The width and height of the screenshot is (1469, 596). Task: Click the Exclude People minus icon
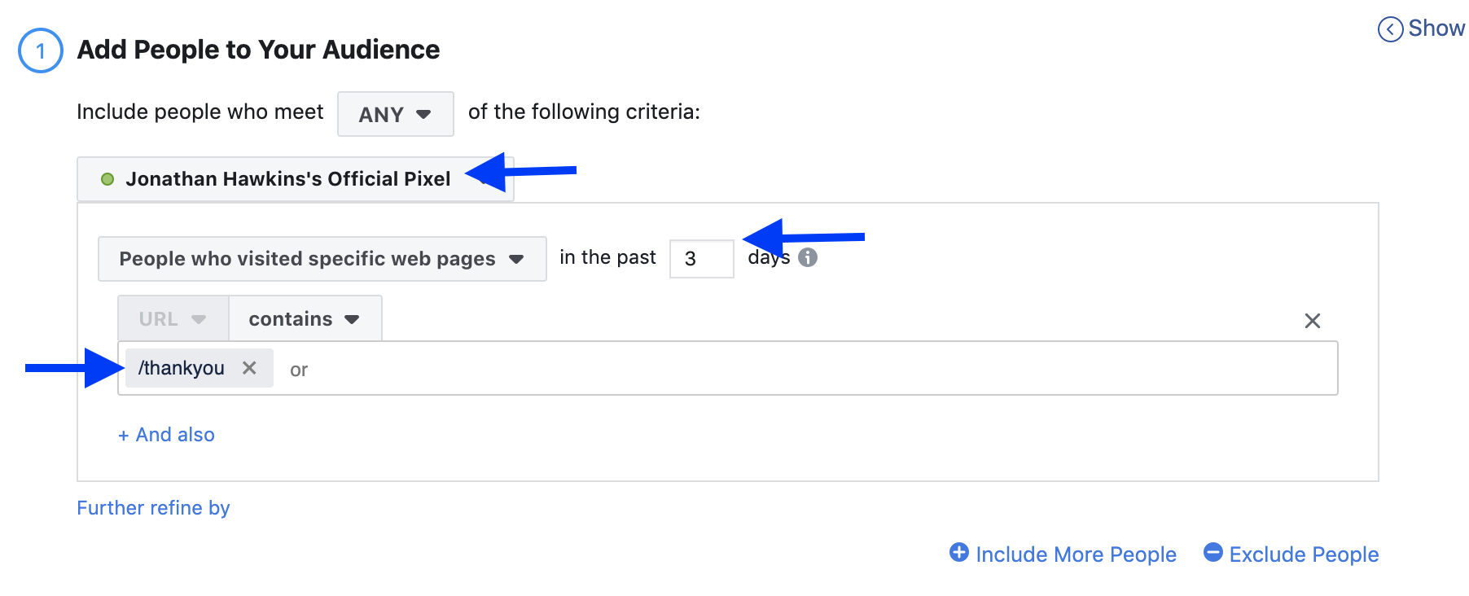(1212, 553)
